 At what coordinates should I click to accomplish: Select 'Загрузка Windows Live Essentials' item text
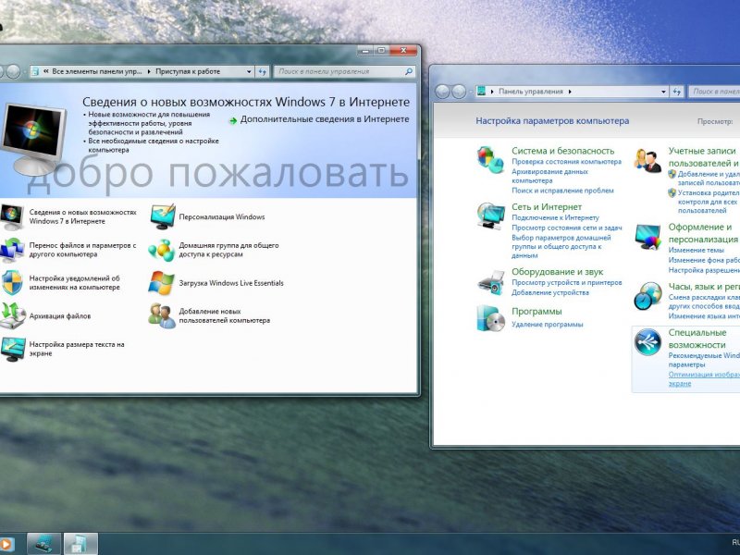[231, 283]
